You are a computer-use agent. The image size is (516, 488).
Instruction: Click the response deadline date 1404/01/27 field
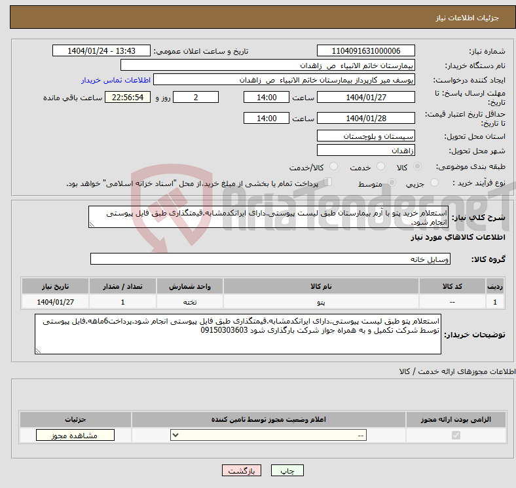click(x=365, y=97)
